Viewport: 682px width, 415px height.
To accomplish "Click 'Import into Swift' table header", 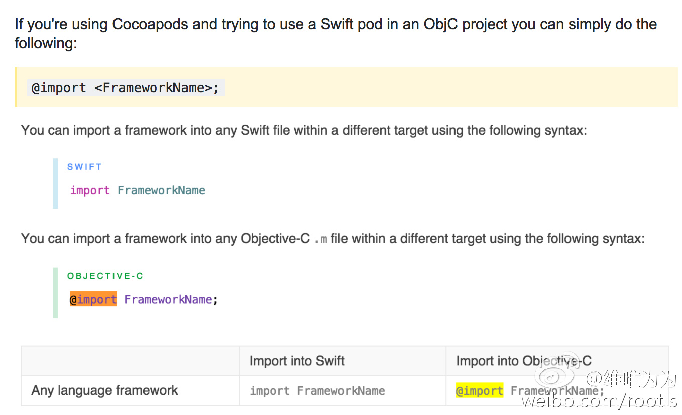I will click(297, 361).
